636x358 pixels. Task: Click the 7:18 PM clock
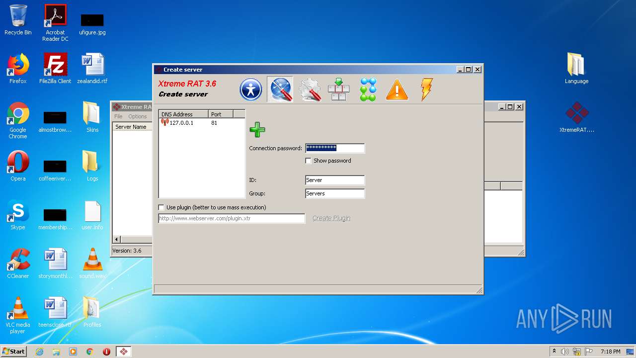[x=610, y=352]
